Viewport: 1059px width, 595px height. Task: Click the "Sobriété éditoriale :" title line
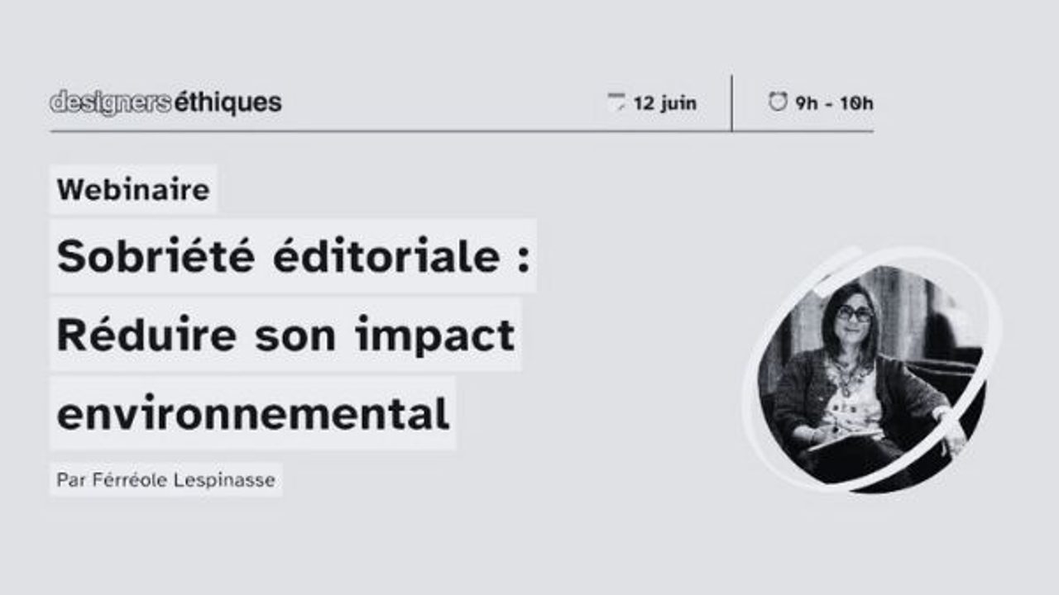pyautogui.click(x=293, y=257)
